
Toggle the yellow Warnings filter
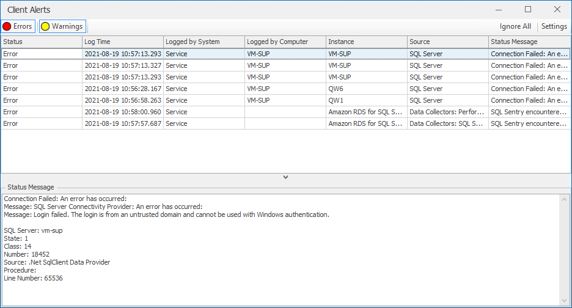click(62, 26)
